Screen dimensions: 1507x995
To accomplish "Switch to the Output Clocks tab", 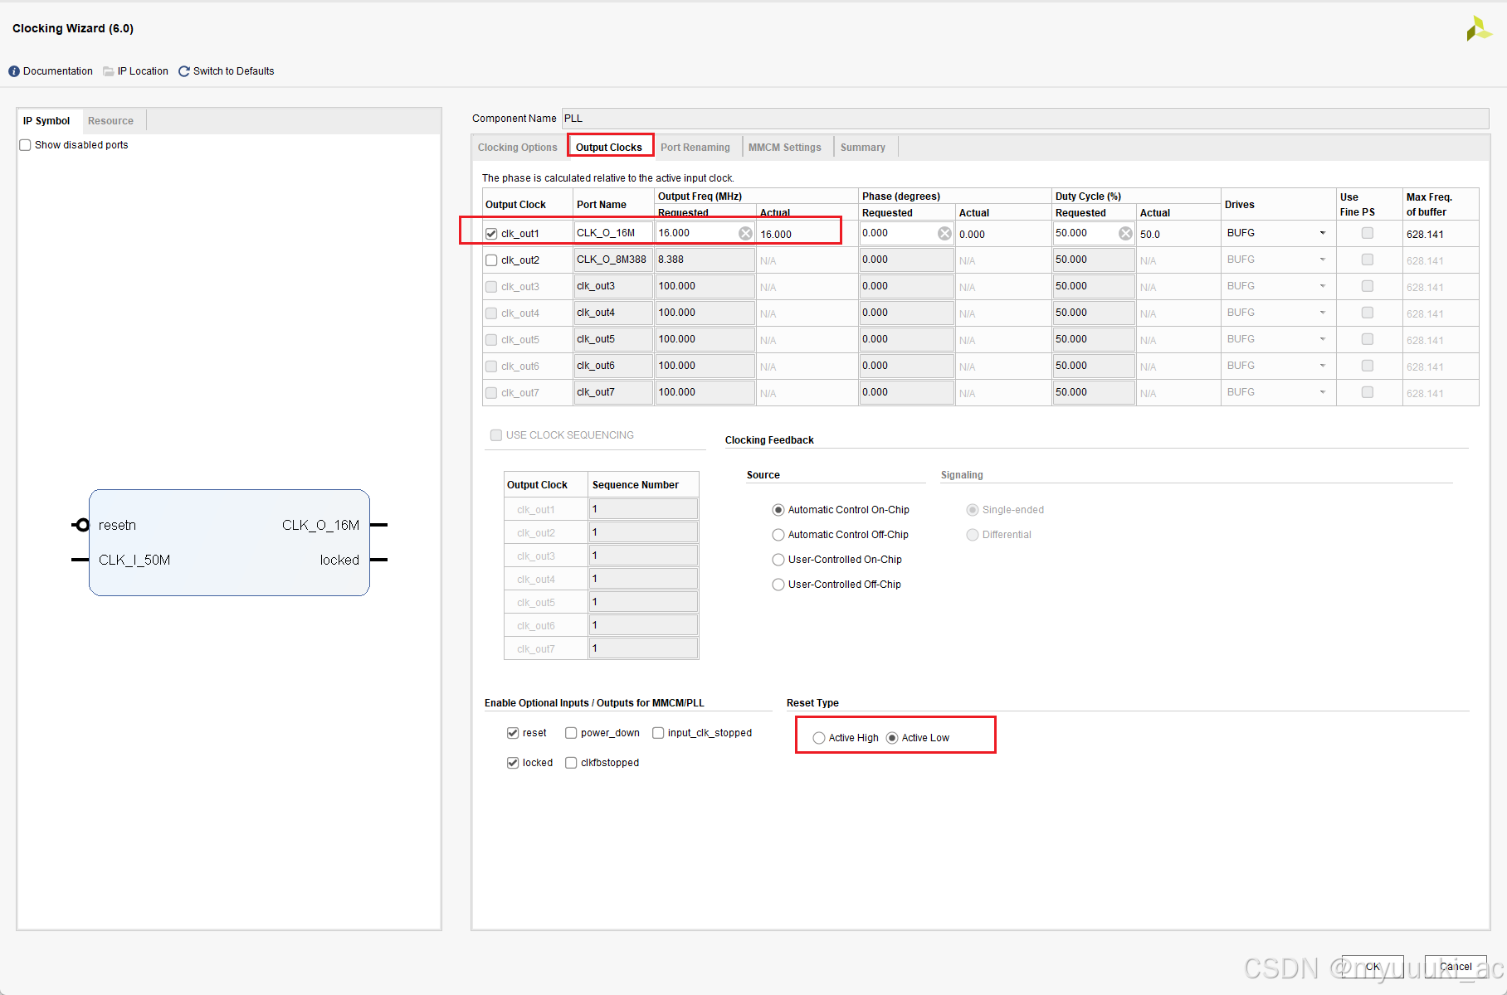I will click(609, 148).
